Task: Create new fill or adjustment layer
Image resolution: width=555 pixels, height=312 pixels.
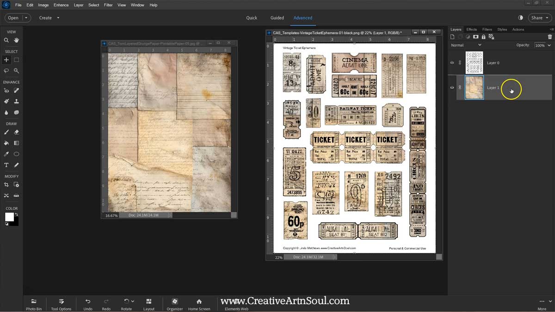Action: (468, 37)
